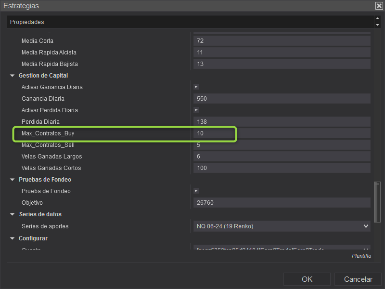This screenshot has height=289, width=385.
Task: Select the Media Corta input field
Action: pyautogui.click(x=282, y=41)
